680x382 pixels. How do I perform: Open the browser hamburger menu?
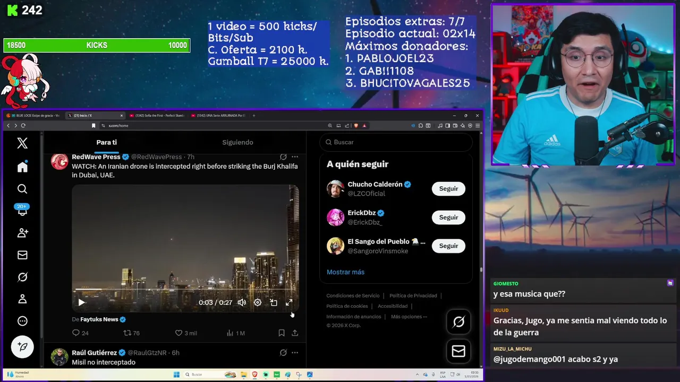[x=478, y=126]
